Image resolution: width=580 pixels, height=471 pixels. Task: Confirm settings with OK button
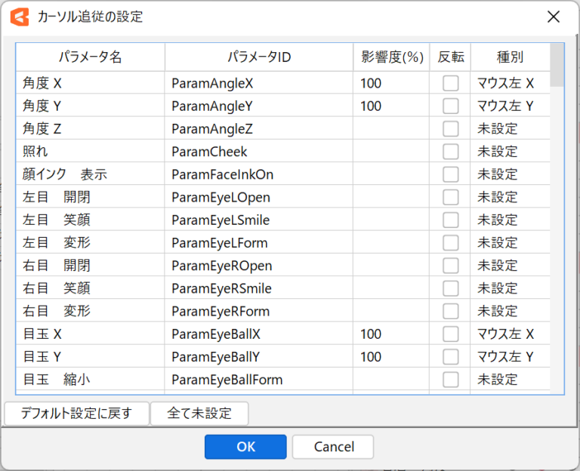tap(245, 447)
